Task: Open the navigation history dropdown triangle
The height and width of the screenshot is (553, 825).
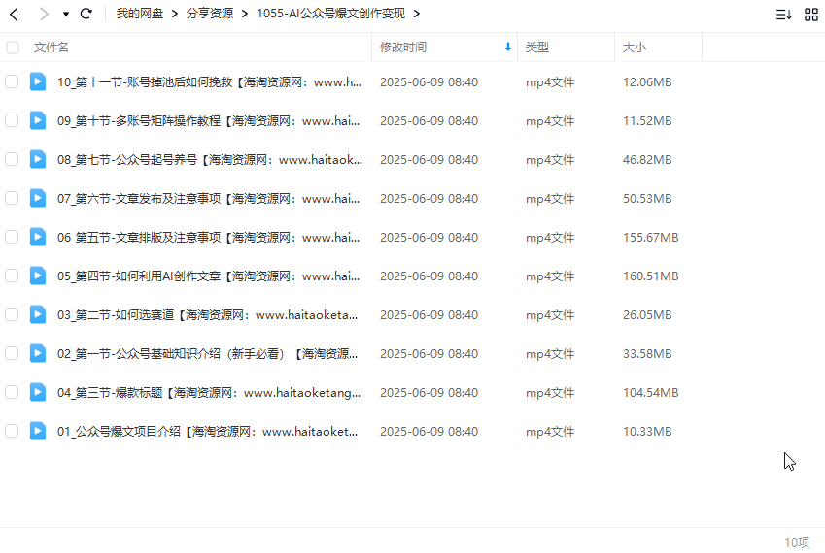Action: tap(66, 15)
